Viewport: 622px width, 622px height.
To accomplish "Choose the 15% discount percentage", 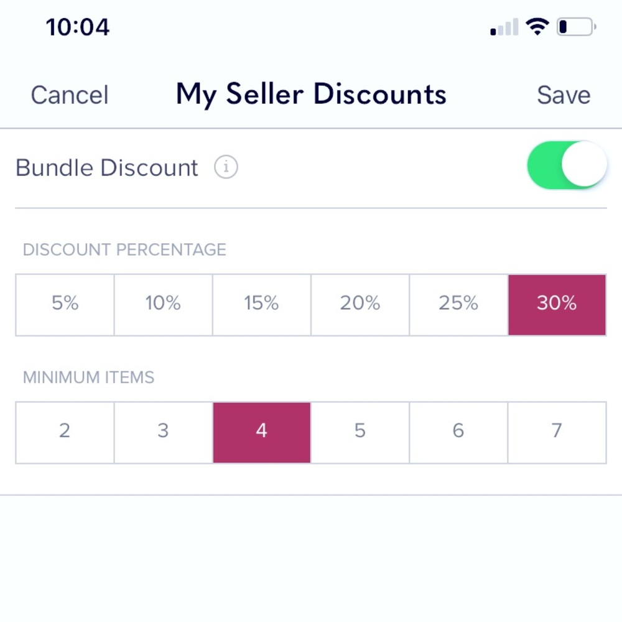I will pos(261,304).
